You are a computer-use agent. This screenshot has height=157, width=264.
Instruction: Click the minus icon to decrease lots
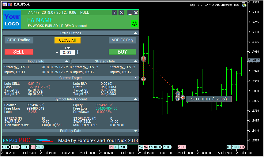[x=57, y=52]
